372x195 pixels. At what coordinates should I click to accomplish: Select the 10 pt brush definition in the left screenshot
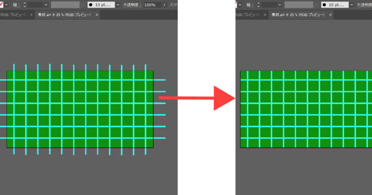coord(101,5)
